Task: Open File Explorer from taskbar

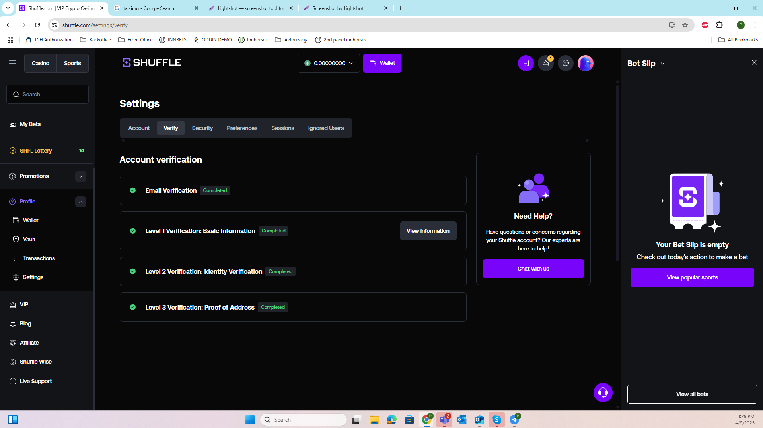Action: click(374, 420)
